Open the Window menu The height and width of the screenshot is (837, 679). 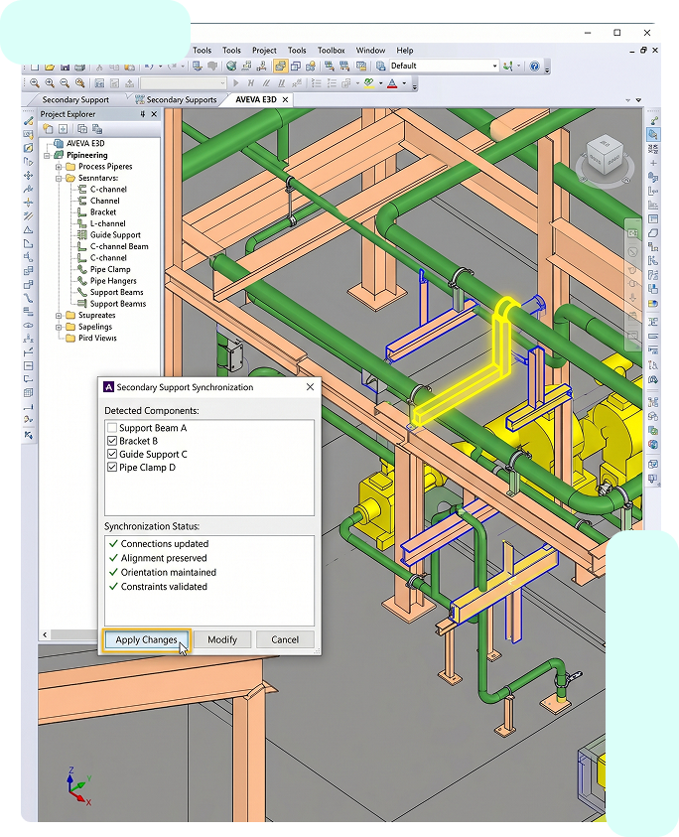tap(370, 51)
